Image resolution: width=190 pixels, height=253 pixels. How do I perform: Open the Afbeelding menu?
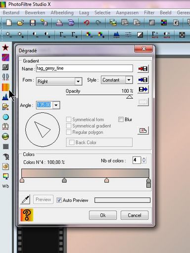coord(62,12)
